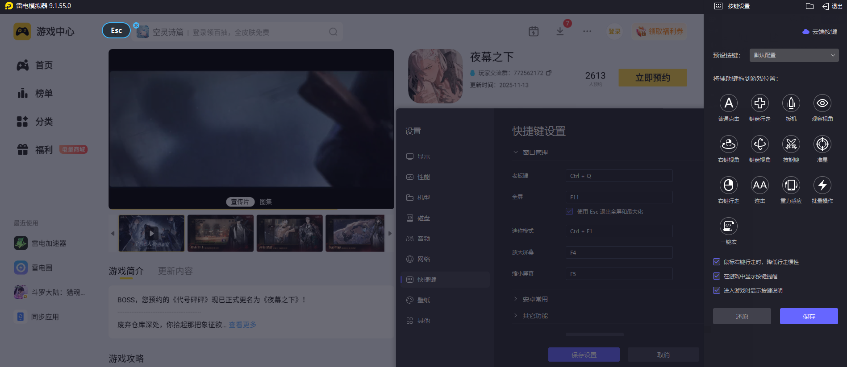Select the 准星 crosshair icon
This screenshot has width=847, height=367.
tap(822, 144)
